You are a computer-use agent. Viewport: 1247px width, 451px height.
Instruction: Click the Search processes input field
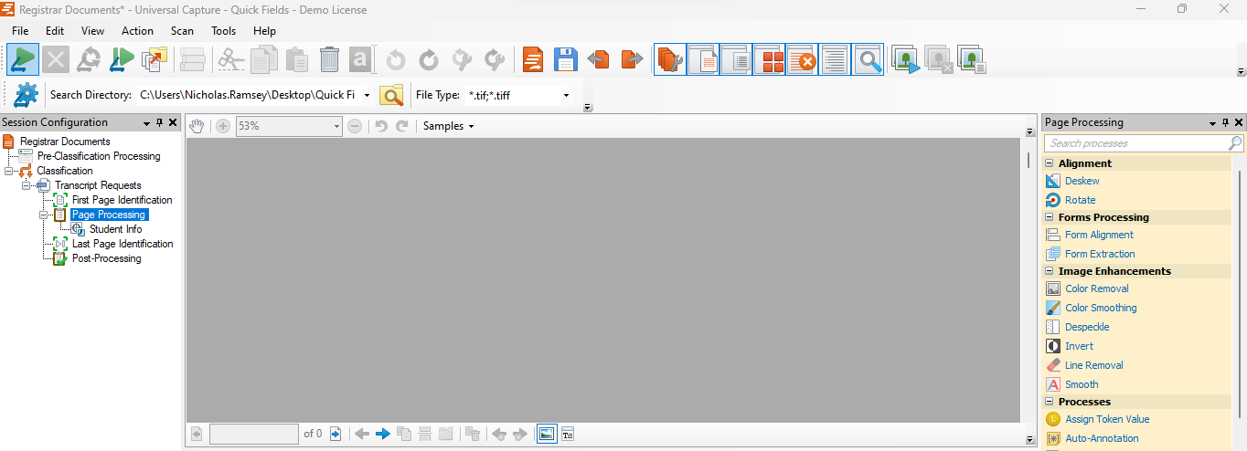1137,143
